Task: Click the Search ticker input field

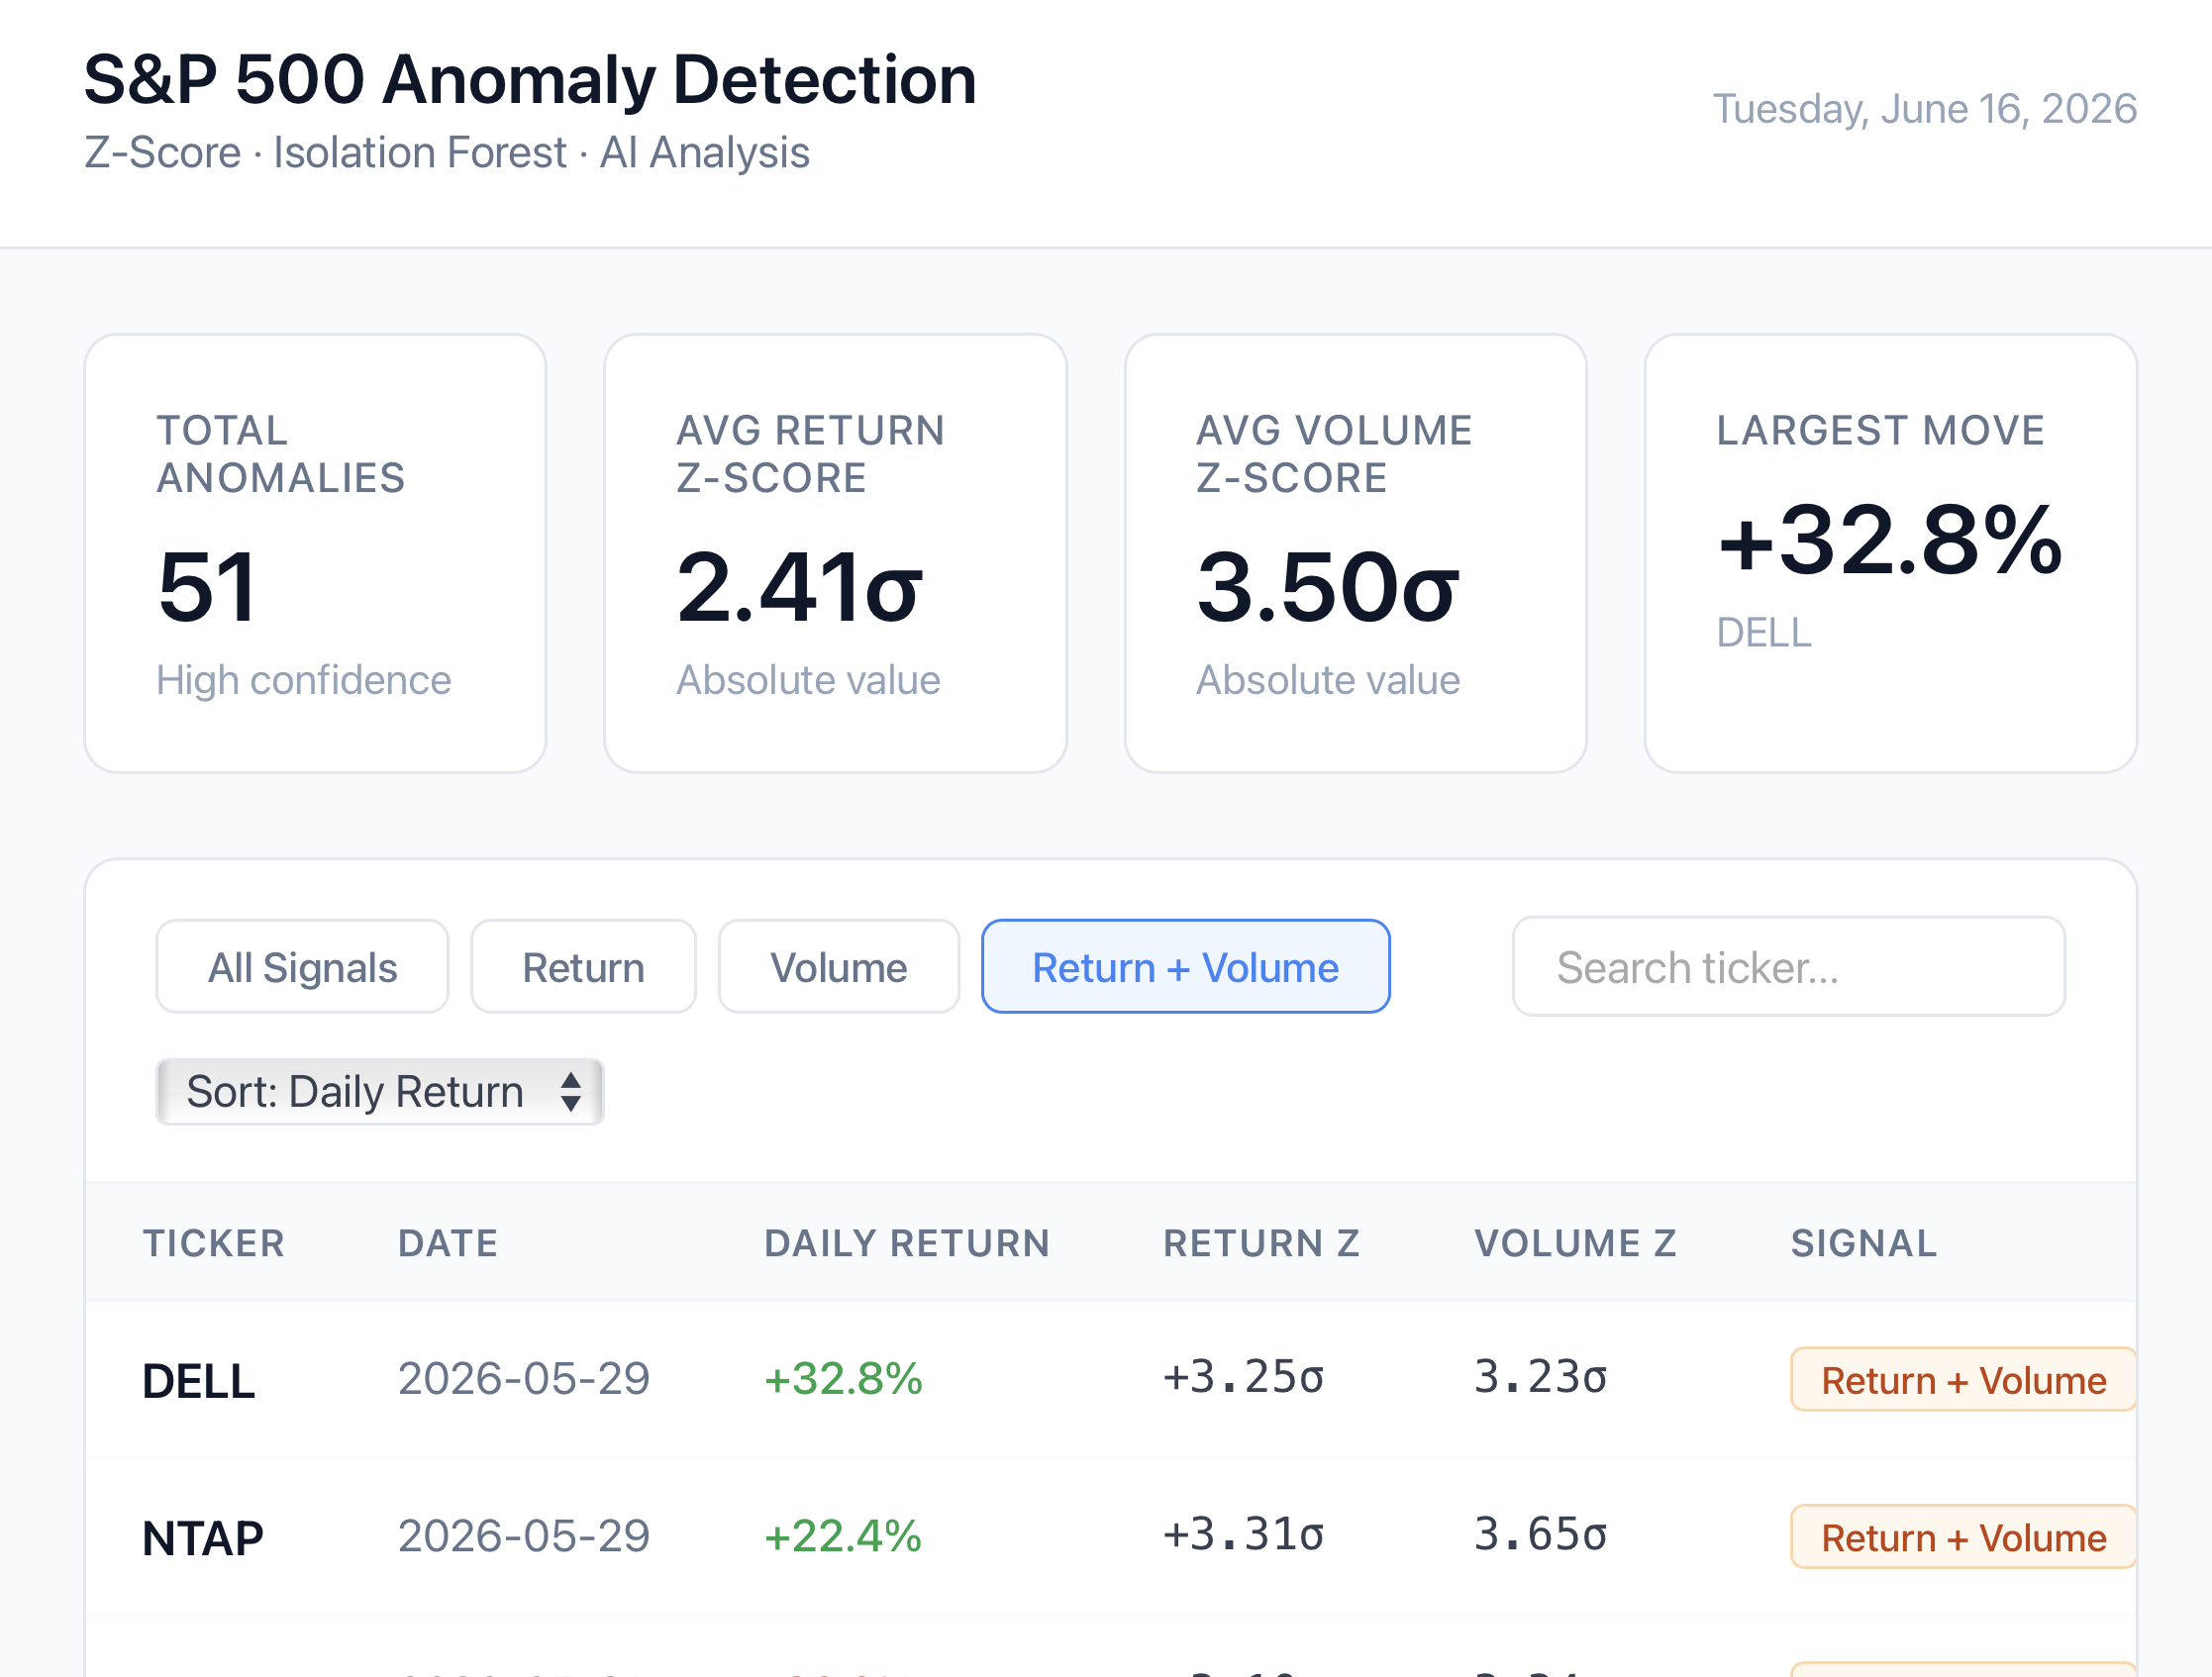Action: click(x=1788, y=967)
